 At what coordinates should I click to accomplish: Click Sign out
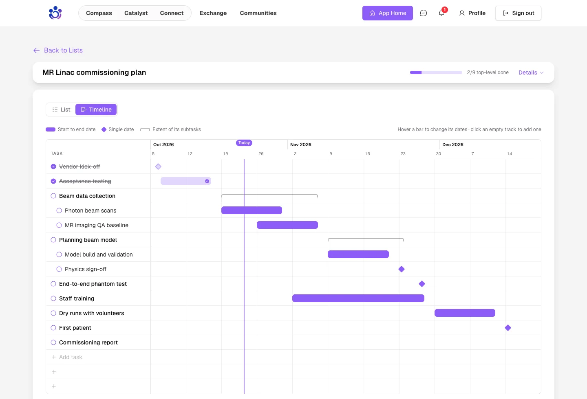point(518,13)
